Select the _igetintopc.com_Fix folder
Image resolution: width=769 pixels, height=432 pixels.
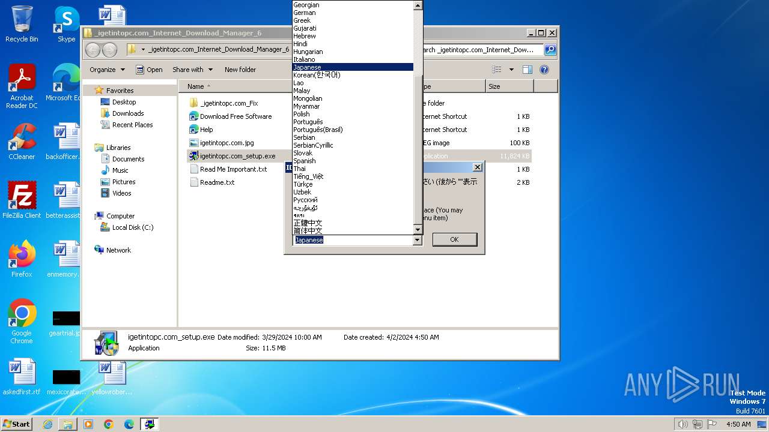point(229,103)
